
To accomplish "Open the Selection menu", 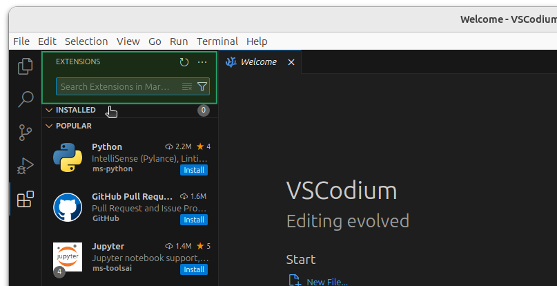I will point(86,41).
